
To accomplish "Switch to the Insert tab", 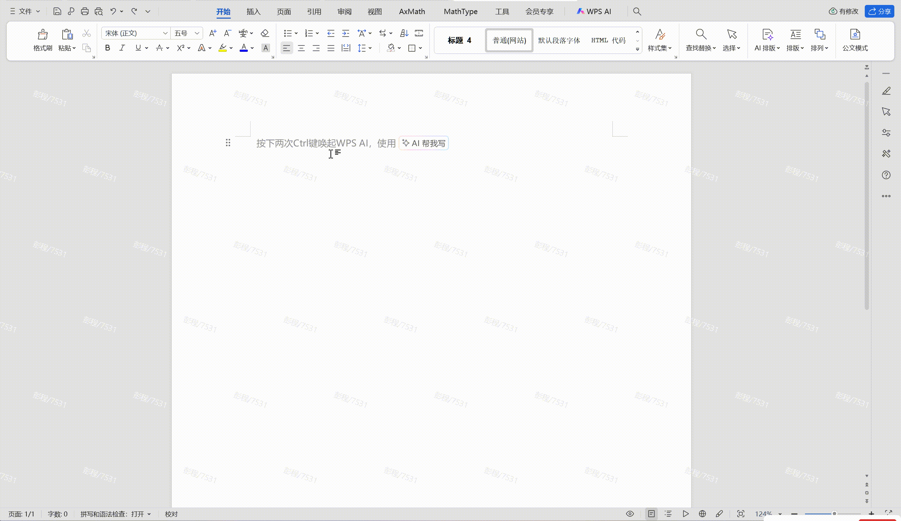I will click(x=253, y=12).
